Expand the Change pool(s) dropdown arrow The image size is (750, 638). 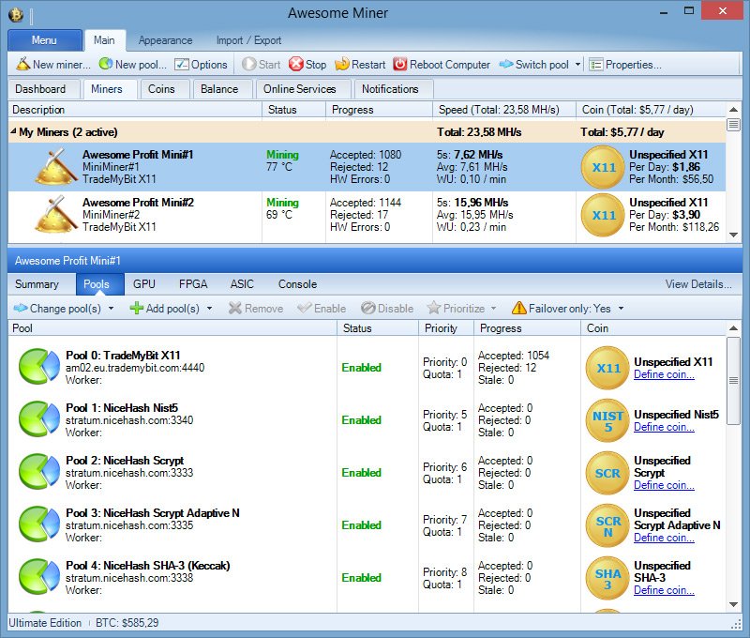[x=111, y=309]
